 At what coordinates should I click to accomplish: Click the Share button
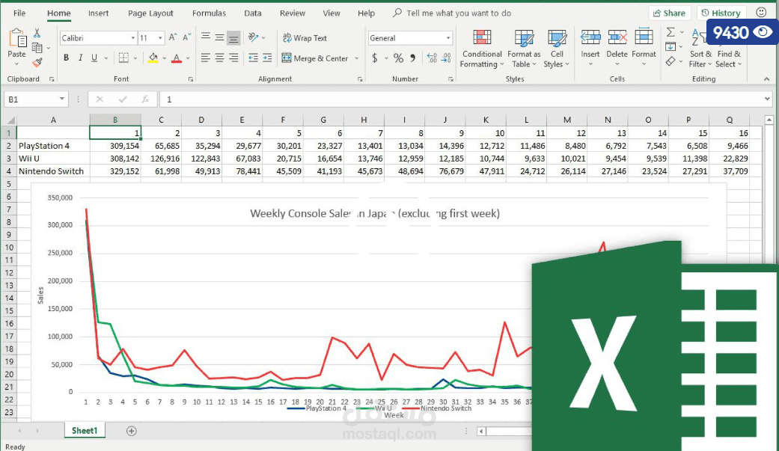669,13
